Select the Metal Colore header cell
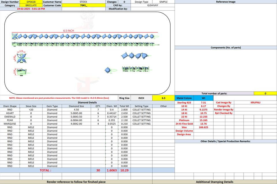The height and width of the screenshot is (184, 277). (184, 98)
